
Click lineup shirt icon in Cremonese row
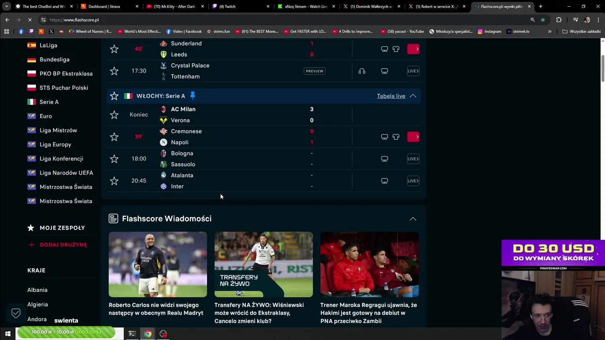point(396,137)
